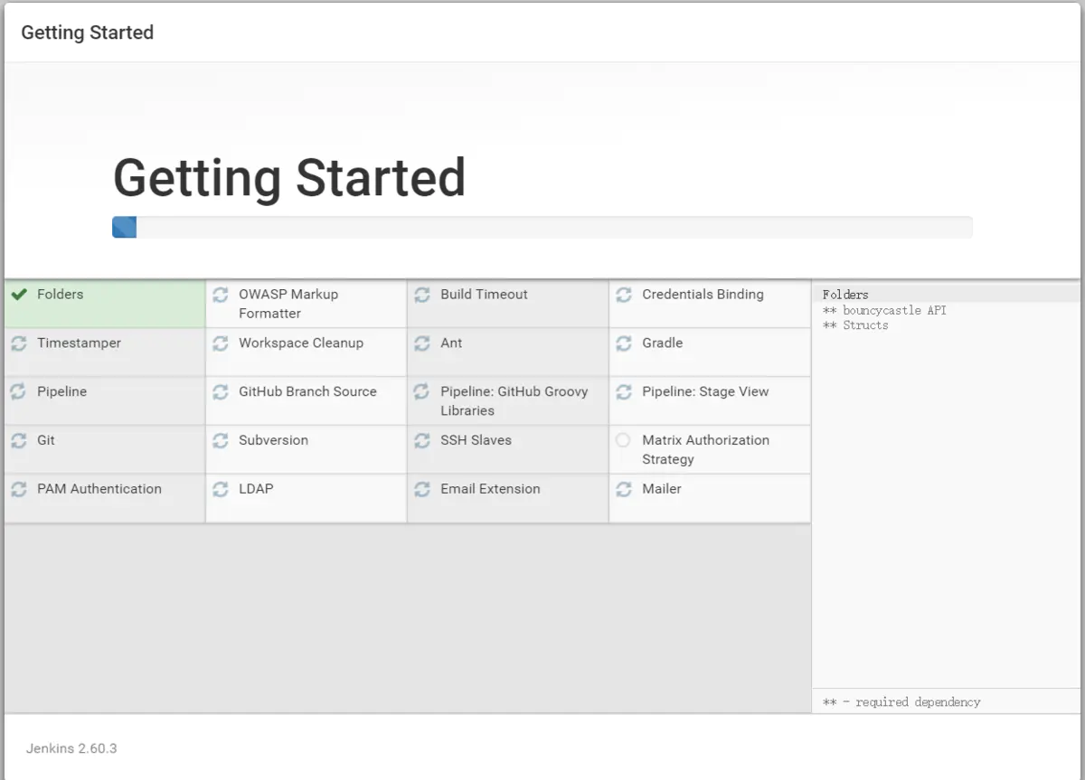This screenshot has width=1085, height=780.
Task: Click the sync icon in the Pipeline cell
Action: pyautogui.click(x=19, y=392)
